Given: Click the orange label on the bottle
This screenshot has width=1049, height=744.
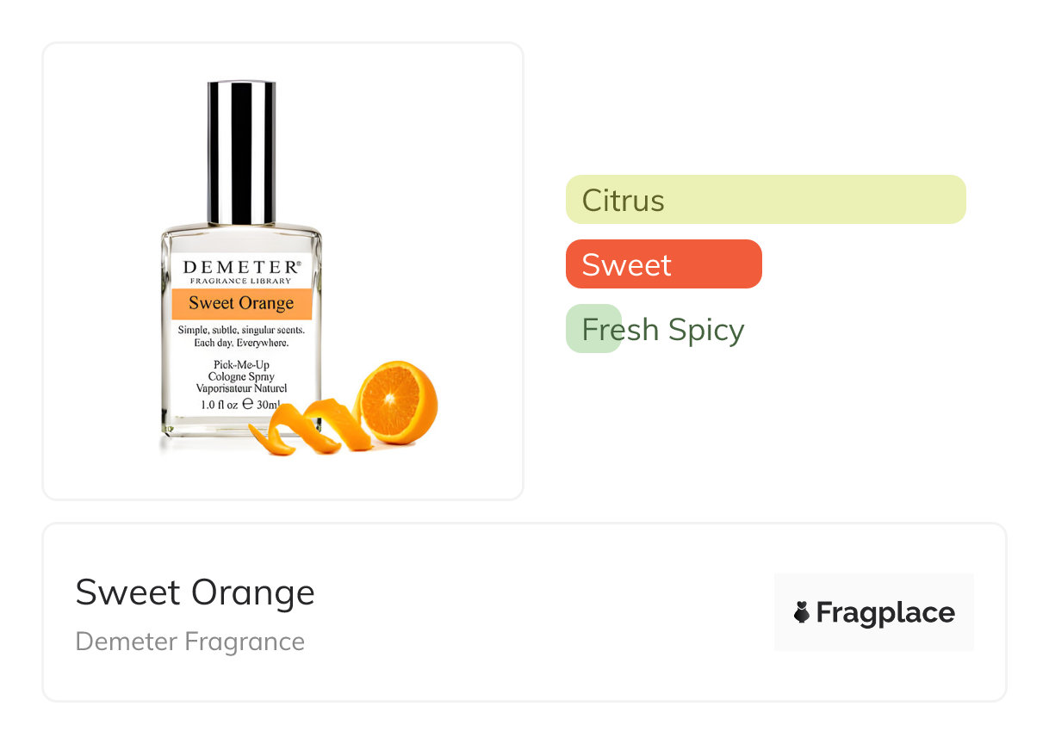Looking at the screenshot, I should point(241,303).
